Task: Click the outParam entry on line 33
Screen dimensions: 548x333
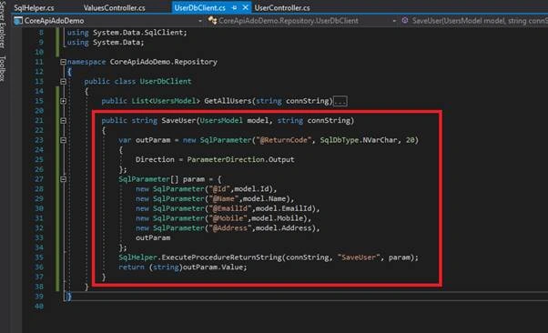Action: pos(153,238)
